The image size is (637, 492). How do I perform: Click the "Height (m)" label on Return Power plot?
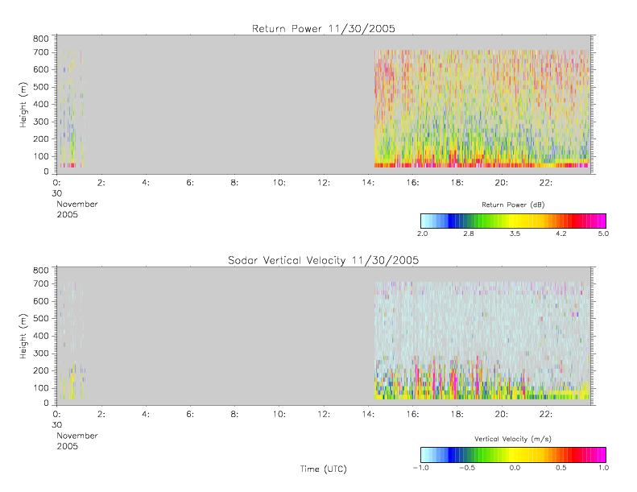[23, 105]
